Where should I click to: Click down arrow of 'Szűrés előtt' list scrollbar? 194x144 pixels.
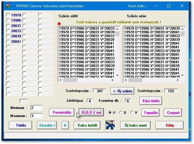(x=117, y=75)
